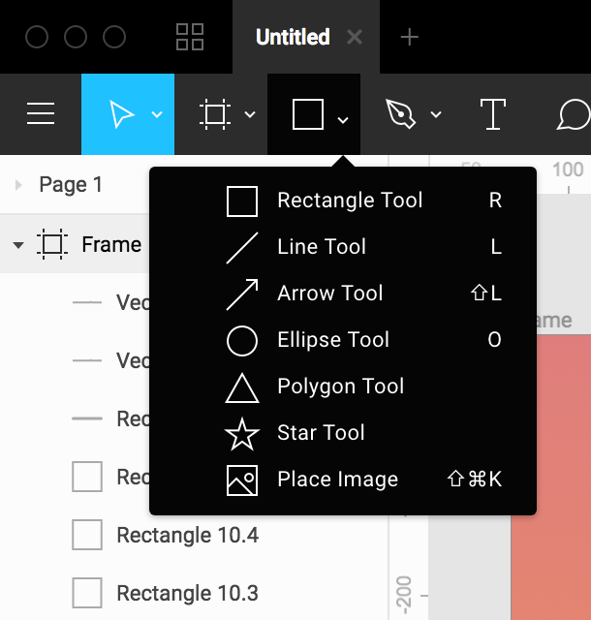Viewport: 591px width, 620px height.
Task: Switch to the Untitled tab
Action: (x=293, y=37)
